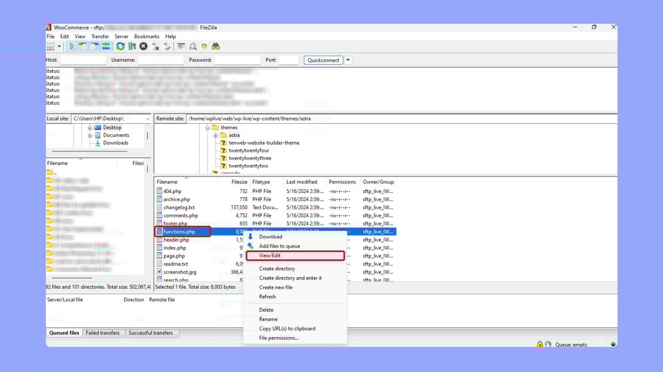Screen dimensions: 663x372
Task: Click inside the Host input field
Action: (x=83, y=60)
